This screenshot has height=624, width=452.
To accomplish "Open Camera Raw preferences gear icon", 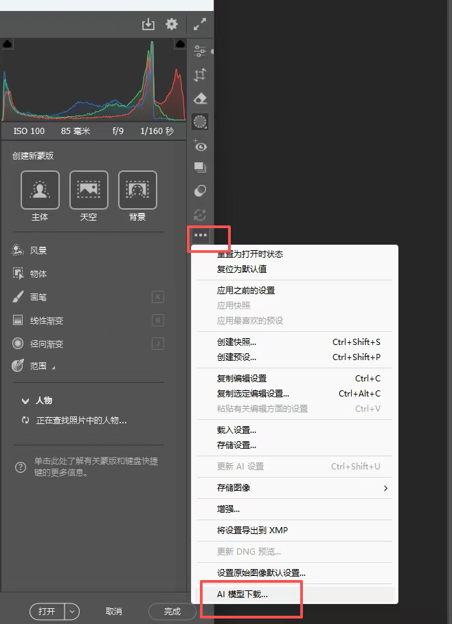I will (172, 24).
